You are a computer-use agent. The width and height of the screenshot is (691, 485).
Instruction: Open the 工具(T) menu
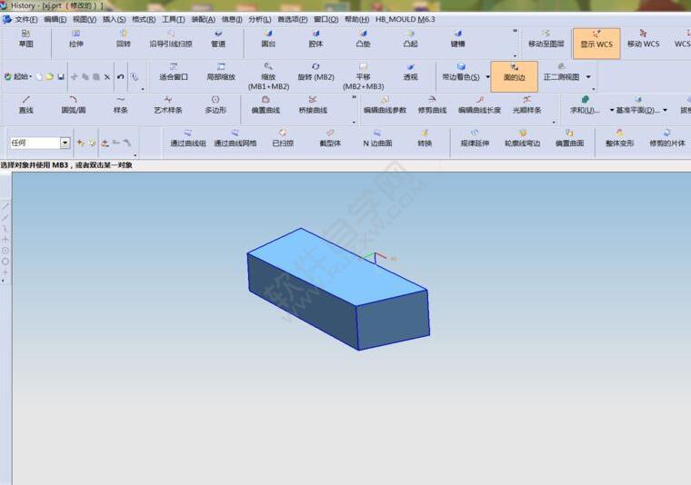click(173, 19)
